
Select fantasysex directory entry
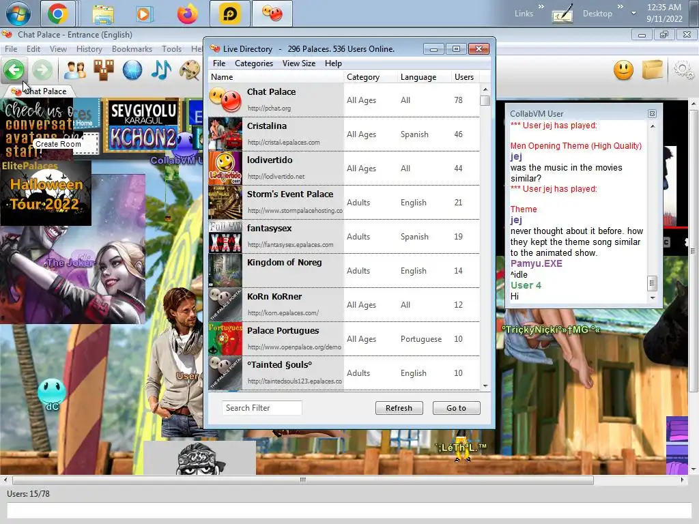pyautogui.click(x=344, y=236)
